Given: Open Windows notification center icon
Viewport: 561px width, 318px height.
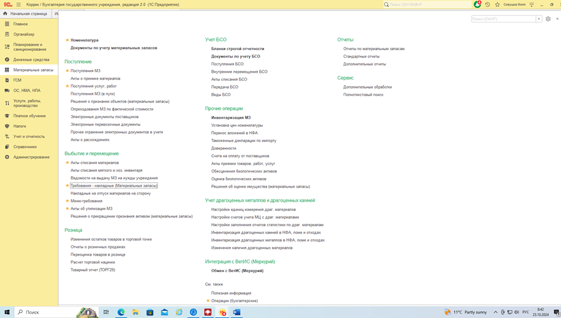Looking at the screenshot, I should click(556, 312).
